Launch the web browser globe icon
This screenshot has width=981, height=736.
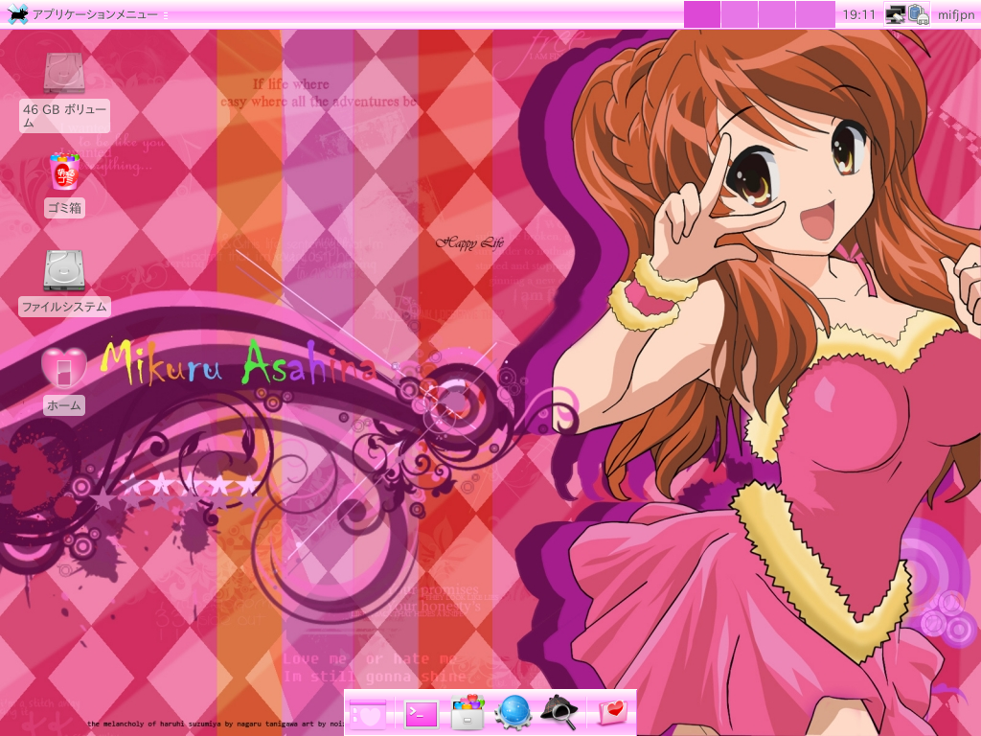pos(513,713)
